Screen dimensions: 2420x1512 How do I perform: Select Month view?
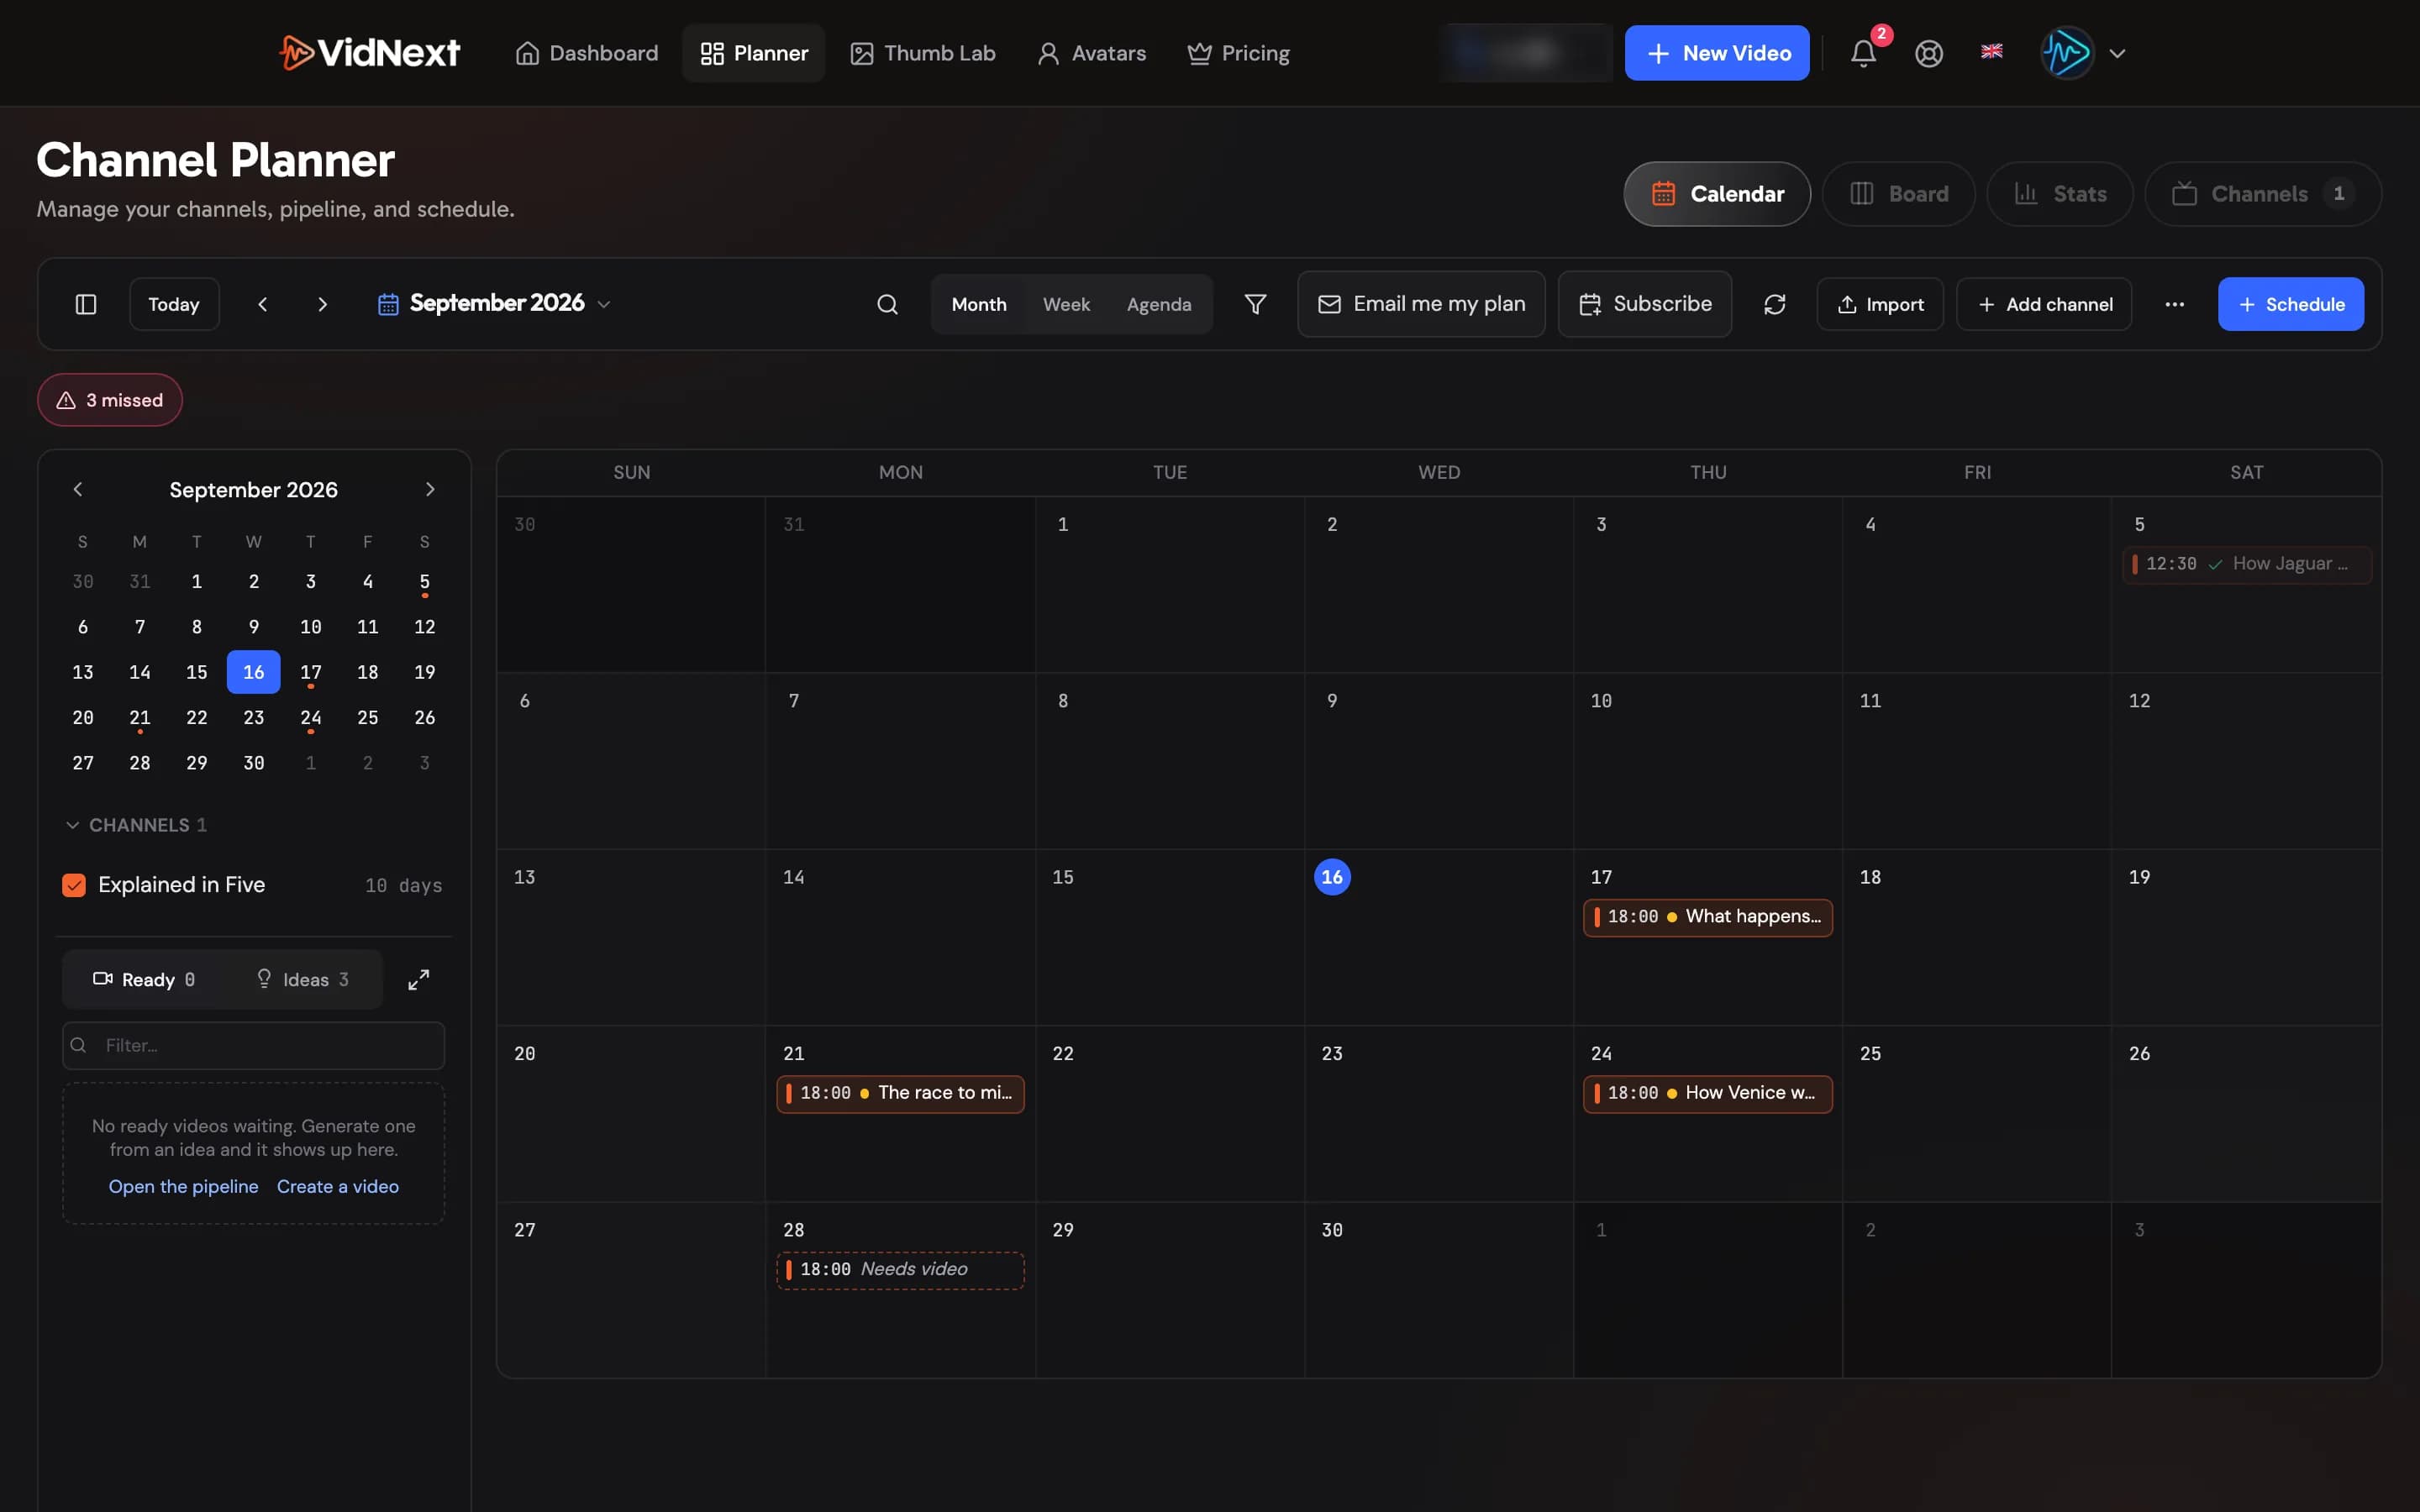979,304
